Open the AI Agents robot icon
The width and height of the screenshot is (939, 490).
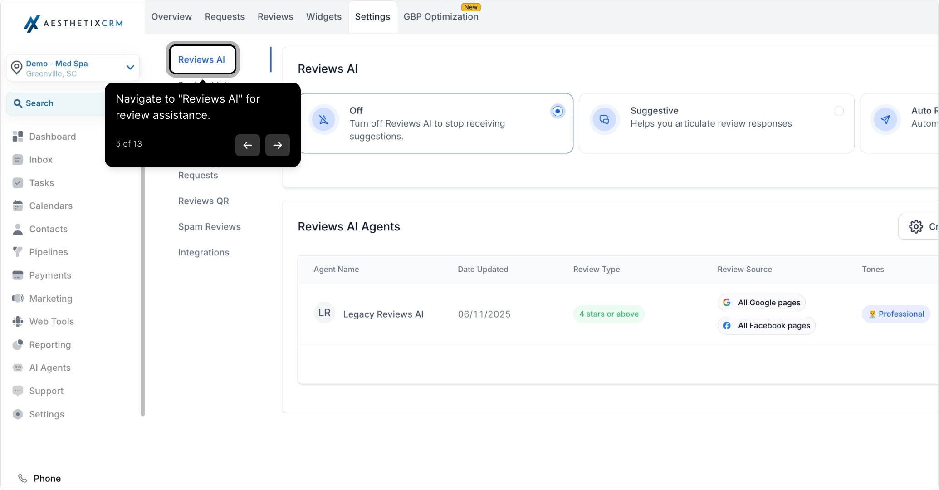pos(18,368)
